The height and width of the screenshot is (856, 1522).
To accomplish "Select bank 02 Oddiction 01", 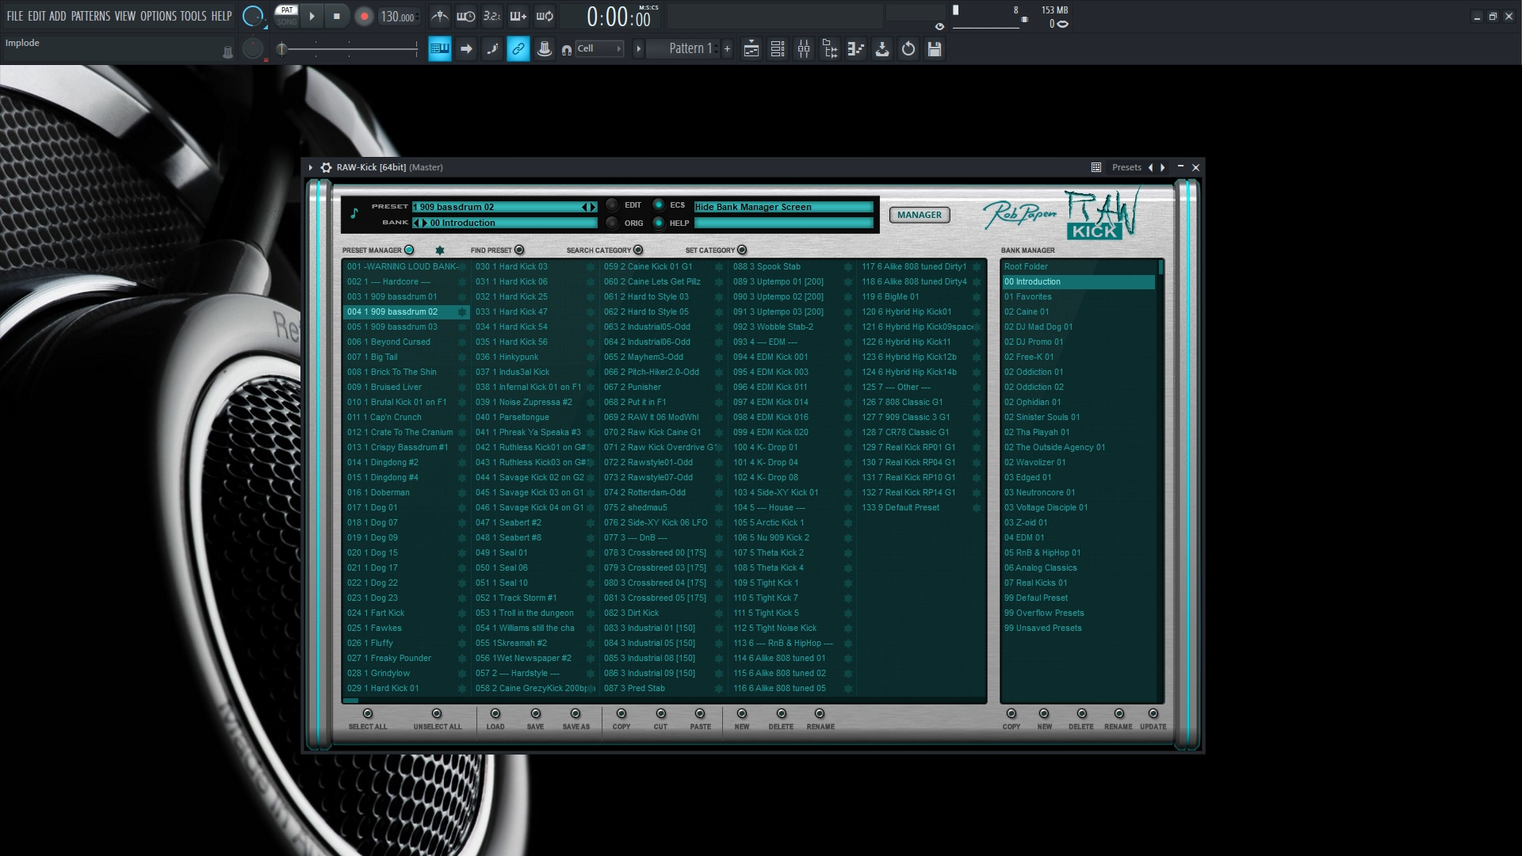I will click(1034, 373).
